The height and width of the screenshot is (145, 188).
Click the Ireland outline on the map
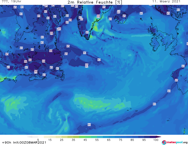(155, 44)
